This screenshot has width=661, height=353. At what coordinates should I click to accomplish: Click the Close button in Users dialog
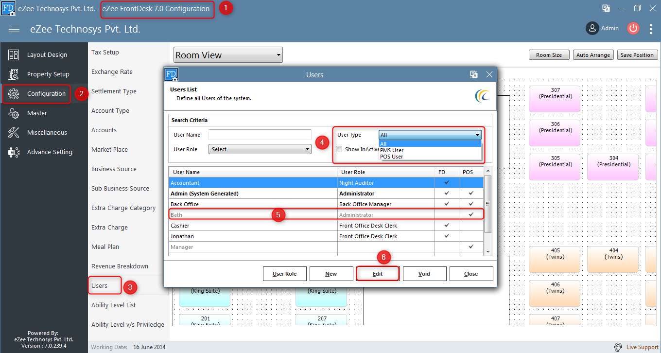(471, 274)
